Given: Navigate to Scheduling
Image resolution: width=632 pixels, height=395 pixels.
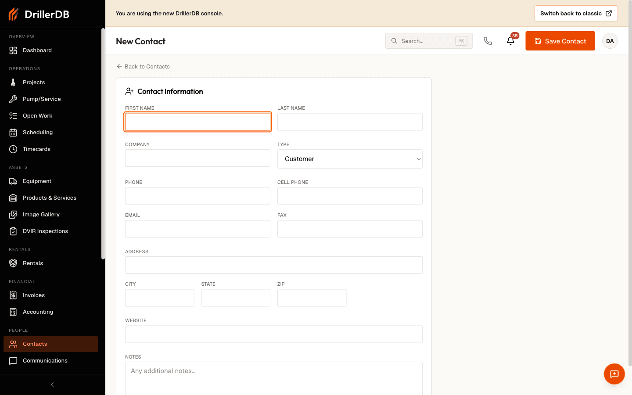Looking at the screenshot, I should [x=50, y=133].
